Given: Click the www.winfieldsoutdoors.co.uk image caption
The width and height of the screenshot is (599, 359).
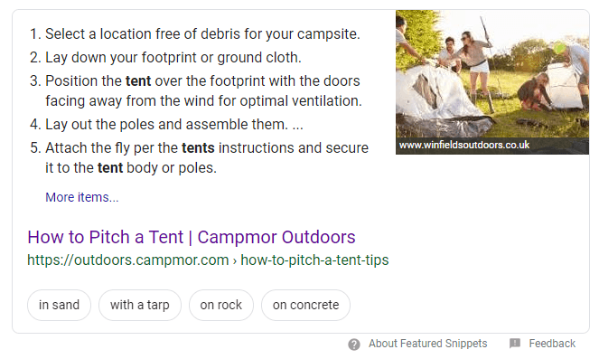Looking at the screenshot, I should [464, 146].
